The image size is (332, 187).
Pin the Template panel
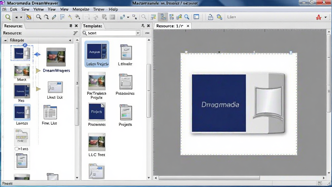pyautogui.click(x=143, y=26)
